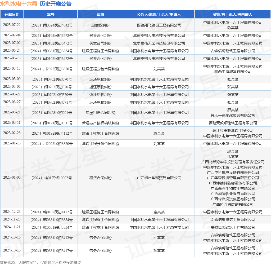This screenshot has height=265, width=271.
Task: Click the date 2025-05-13
Action: click(x=12, y=69)
